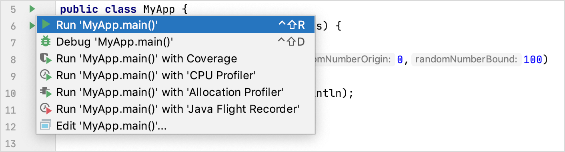Run MyApp.main() with 'Java Flight Recorder'
565x152 pixels.
coord(175,109)
